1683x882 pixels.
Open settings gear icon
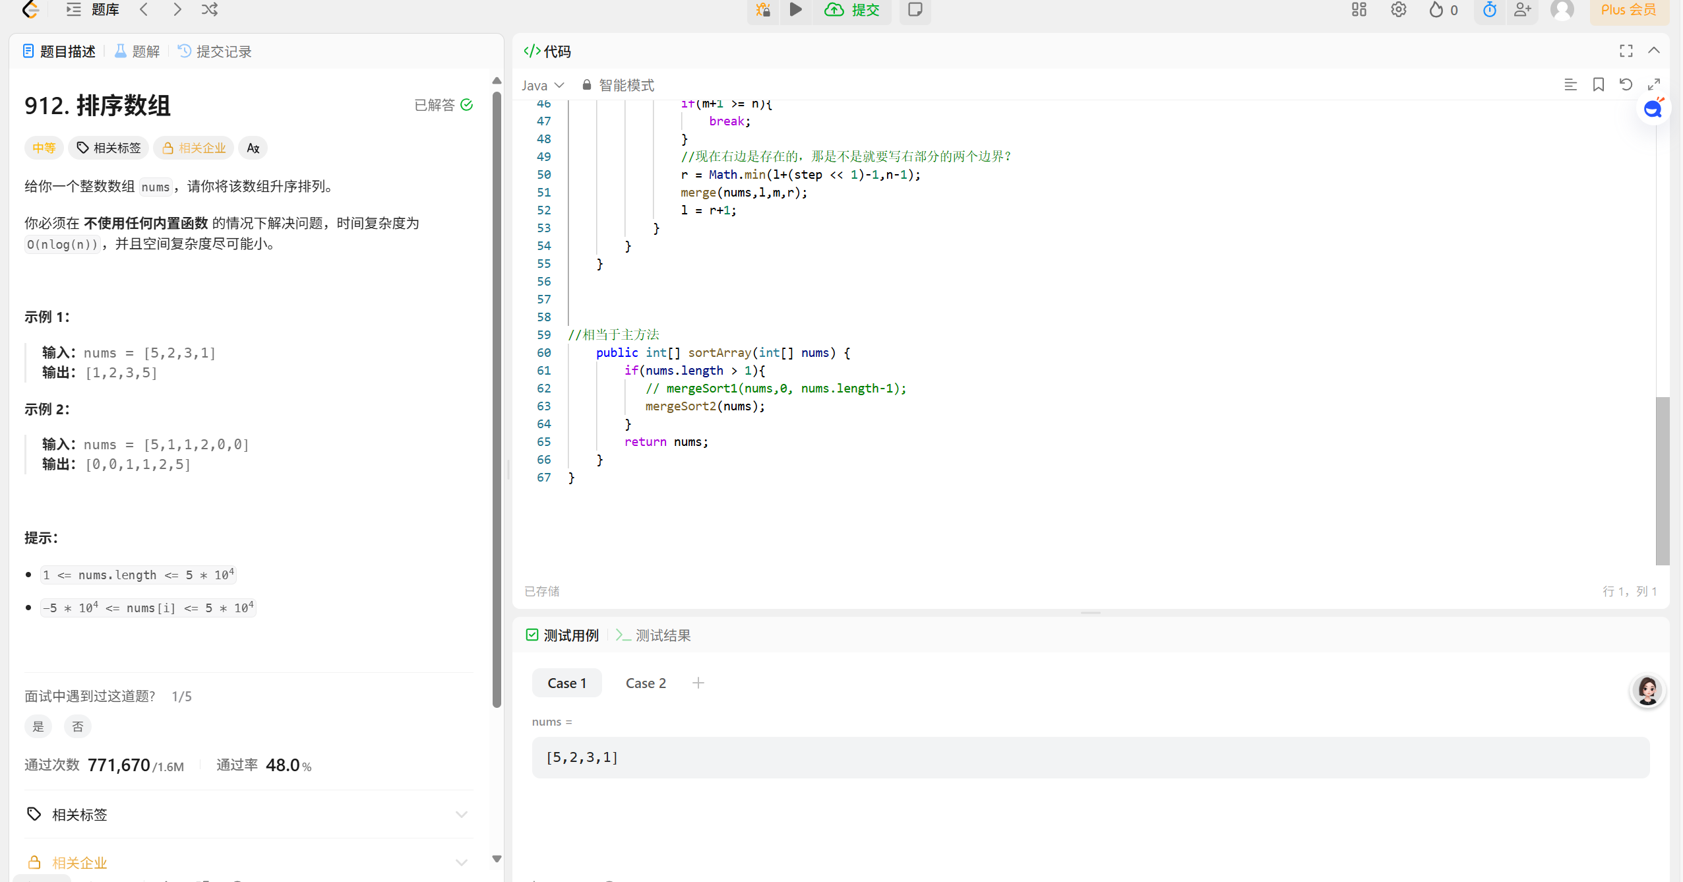tap(1398, 9)
